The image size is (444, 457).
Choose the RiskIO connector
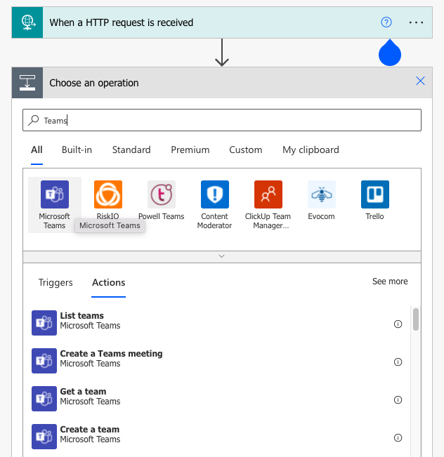107,194
